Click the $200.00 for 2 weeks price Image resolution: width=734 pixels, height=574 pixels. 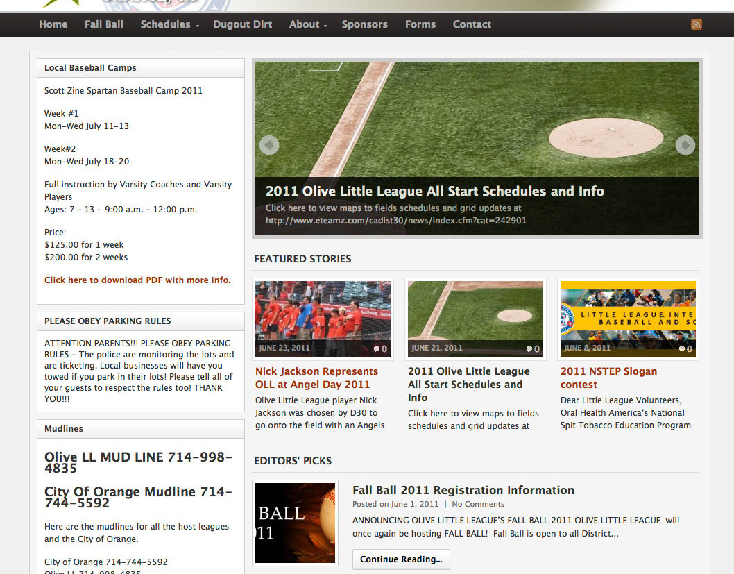pos(86,258)
